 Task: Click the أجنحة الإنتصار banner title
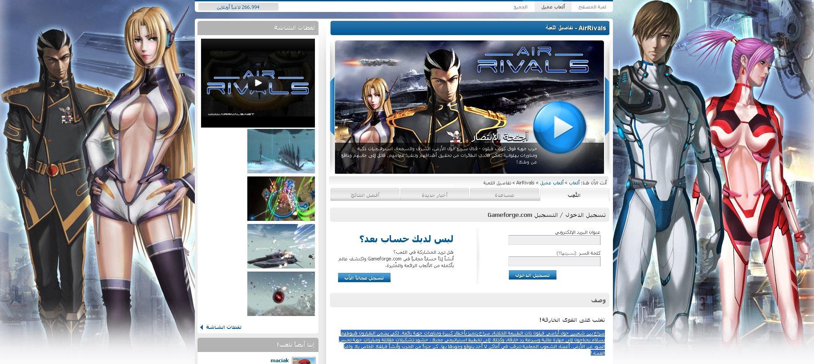pos(500,136)
